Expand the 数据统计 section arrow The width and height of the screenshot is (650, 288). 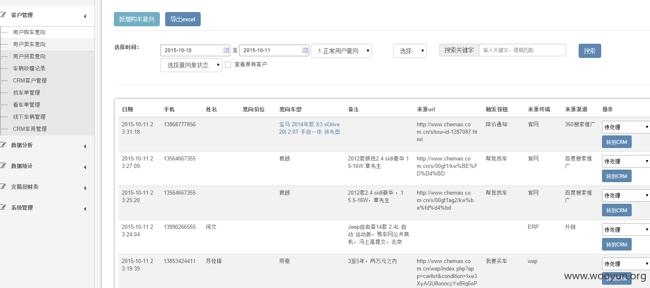click(85, 167)
